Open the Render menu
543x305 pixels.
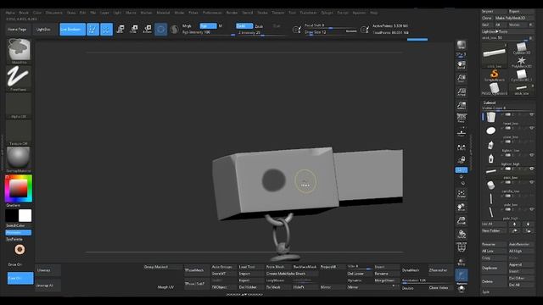click(232, 13)
